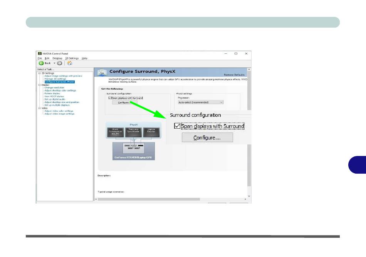Image resolution: width=366 pixels, height=257 pixels.
Task: Open the File menu
Action: click(40, 58)
